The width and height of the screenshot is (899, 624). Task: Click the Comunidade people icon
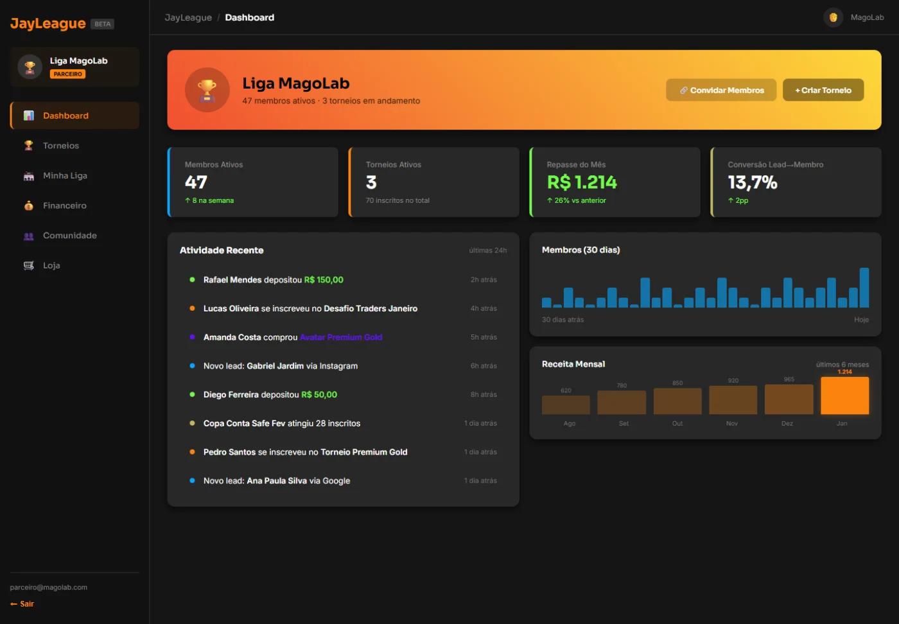click(29, 236)
